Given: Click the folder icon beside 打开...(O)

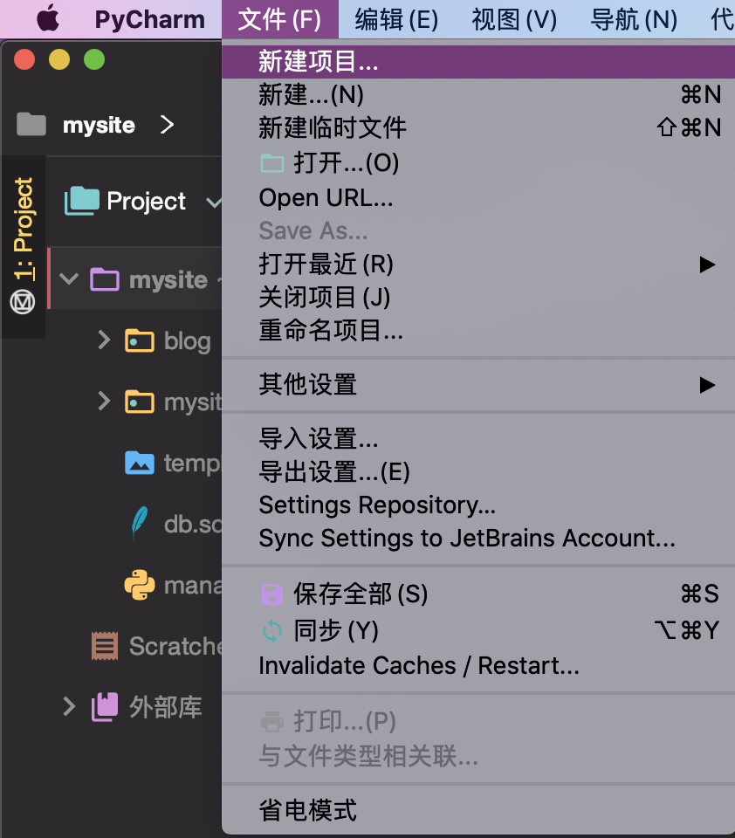Looking at the screenshot, I should coord(272,163).
